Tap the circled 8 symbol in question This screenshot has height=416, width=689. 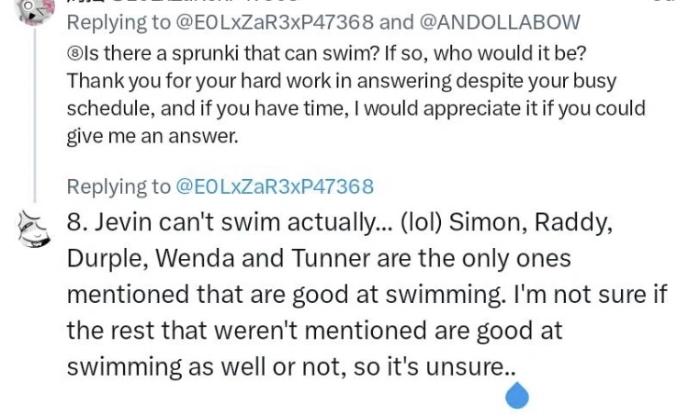(x=74, y=53)
